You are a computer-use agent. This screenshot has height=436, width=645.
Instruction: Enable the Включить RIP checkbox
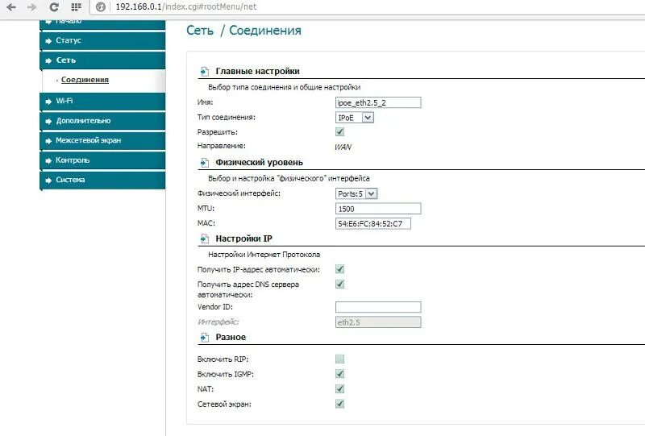pyautogui.click(x=339, y=359)
